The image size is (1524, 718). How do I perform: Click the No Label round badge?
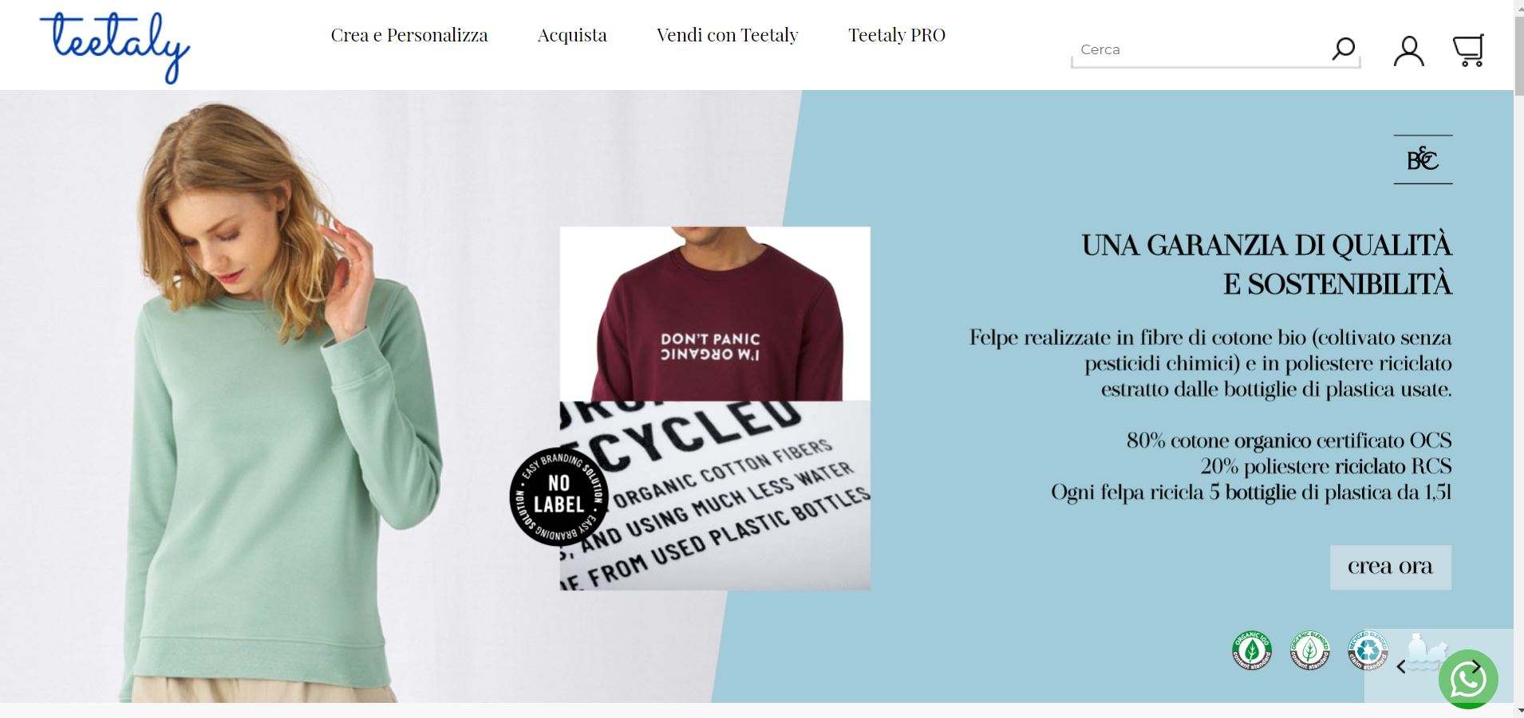point(559,496)
